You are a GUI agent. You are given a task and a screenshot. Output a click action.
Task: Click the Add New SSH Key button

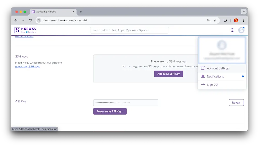[168, 74]
